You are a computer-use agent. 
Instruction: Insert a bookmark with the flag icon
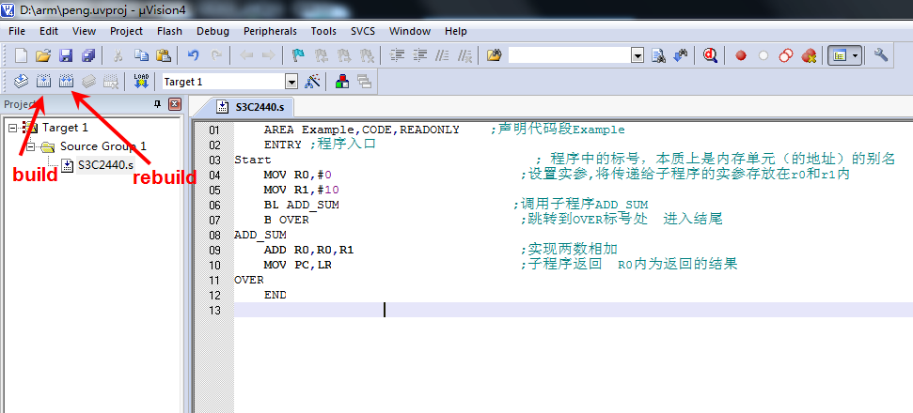pos(299,55)
